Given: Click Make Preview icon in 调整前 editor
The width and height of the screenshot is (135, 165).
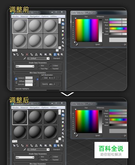Looking at the screenshot, I should point(63,39).
